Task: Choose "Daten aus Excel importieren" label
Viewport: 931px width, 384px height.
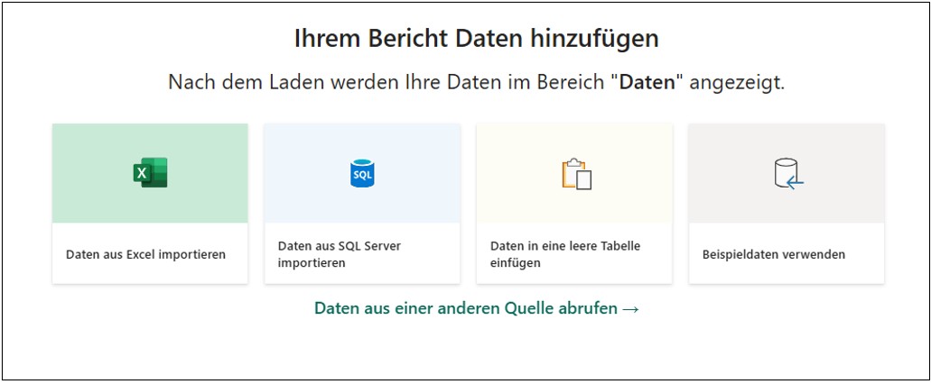Action: [145, 254]
